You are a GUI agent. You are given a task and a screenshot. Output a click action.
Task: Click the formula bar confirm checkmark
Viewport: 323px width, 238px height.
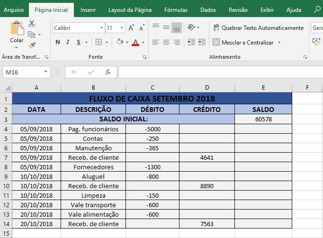point(91,72)
